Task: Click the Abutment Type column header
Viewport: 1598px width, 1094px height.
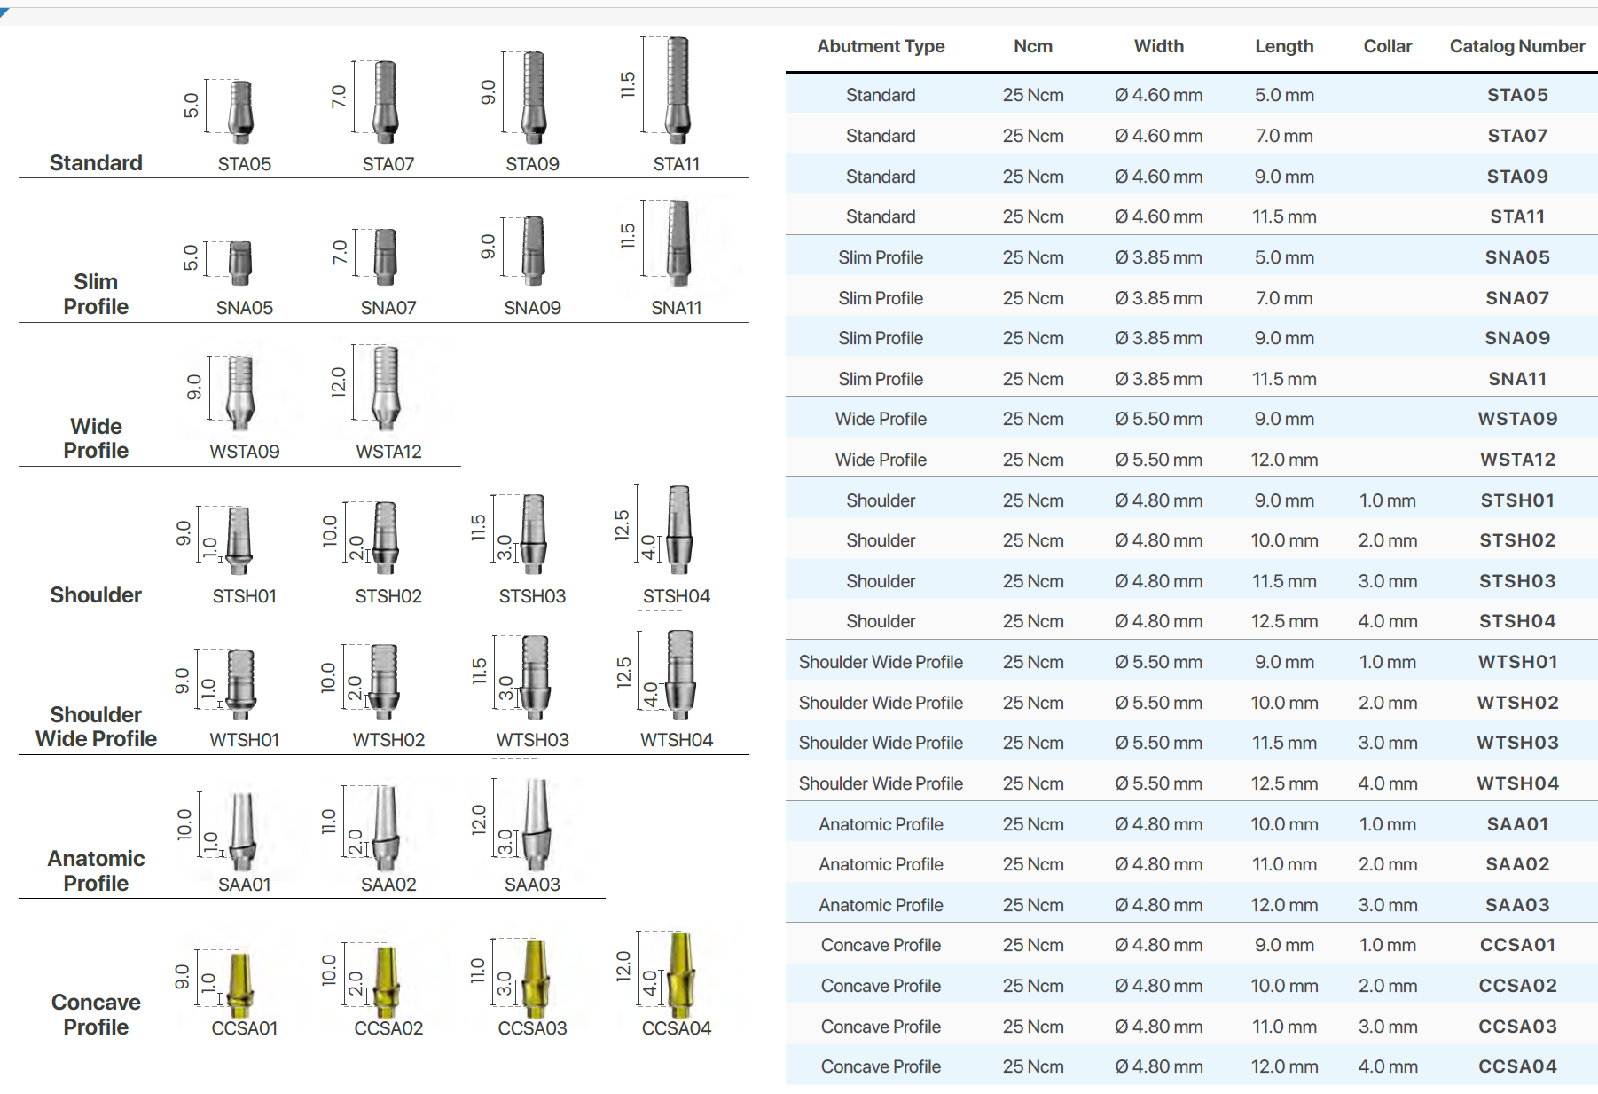Action: 880,46
